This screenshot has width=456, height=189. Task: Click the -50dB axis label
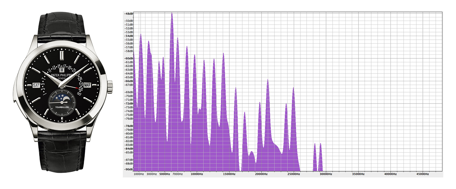[x=129, y=21]
